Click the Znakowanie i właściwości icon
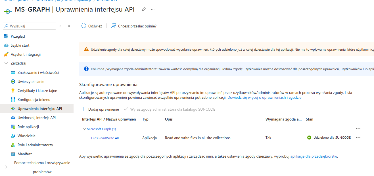The image size is (374, 176). point(13,72)
